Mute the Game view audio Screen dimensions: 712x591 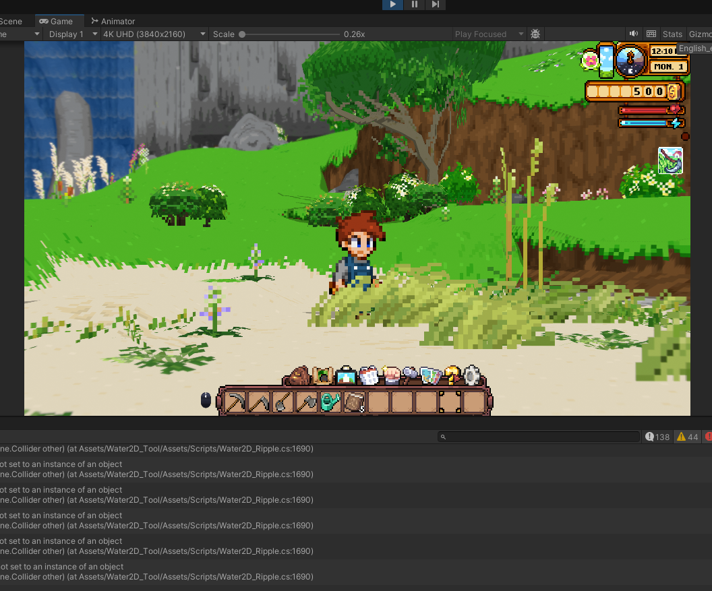tap(633, 34)
